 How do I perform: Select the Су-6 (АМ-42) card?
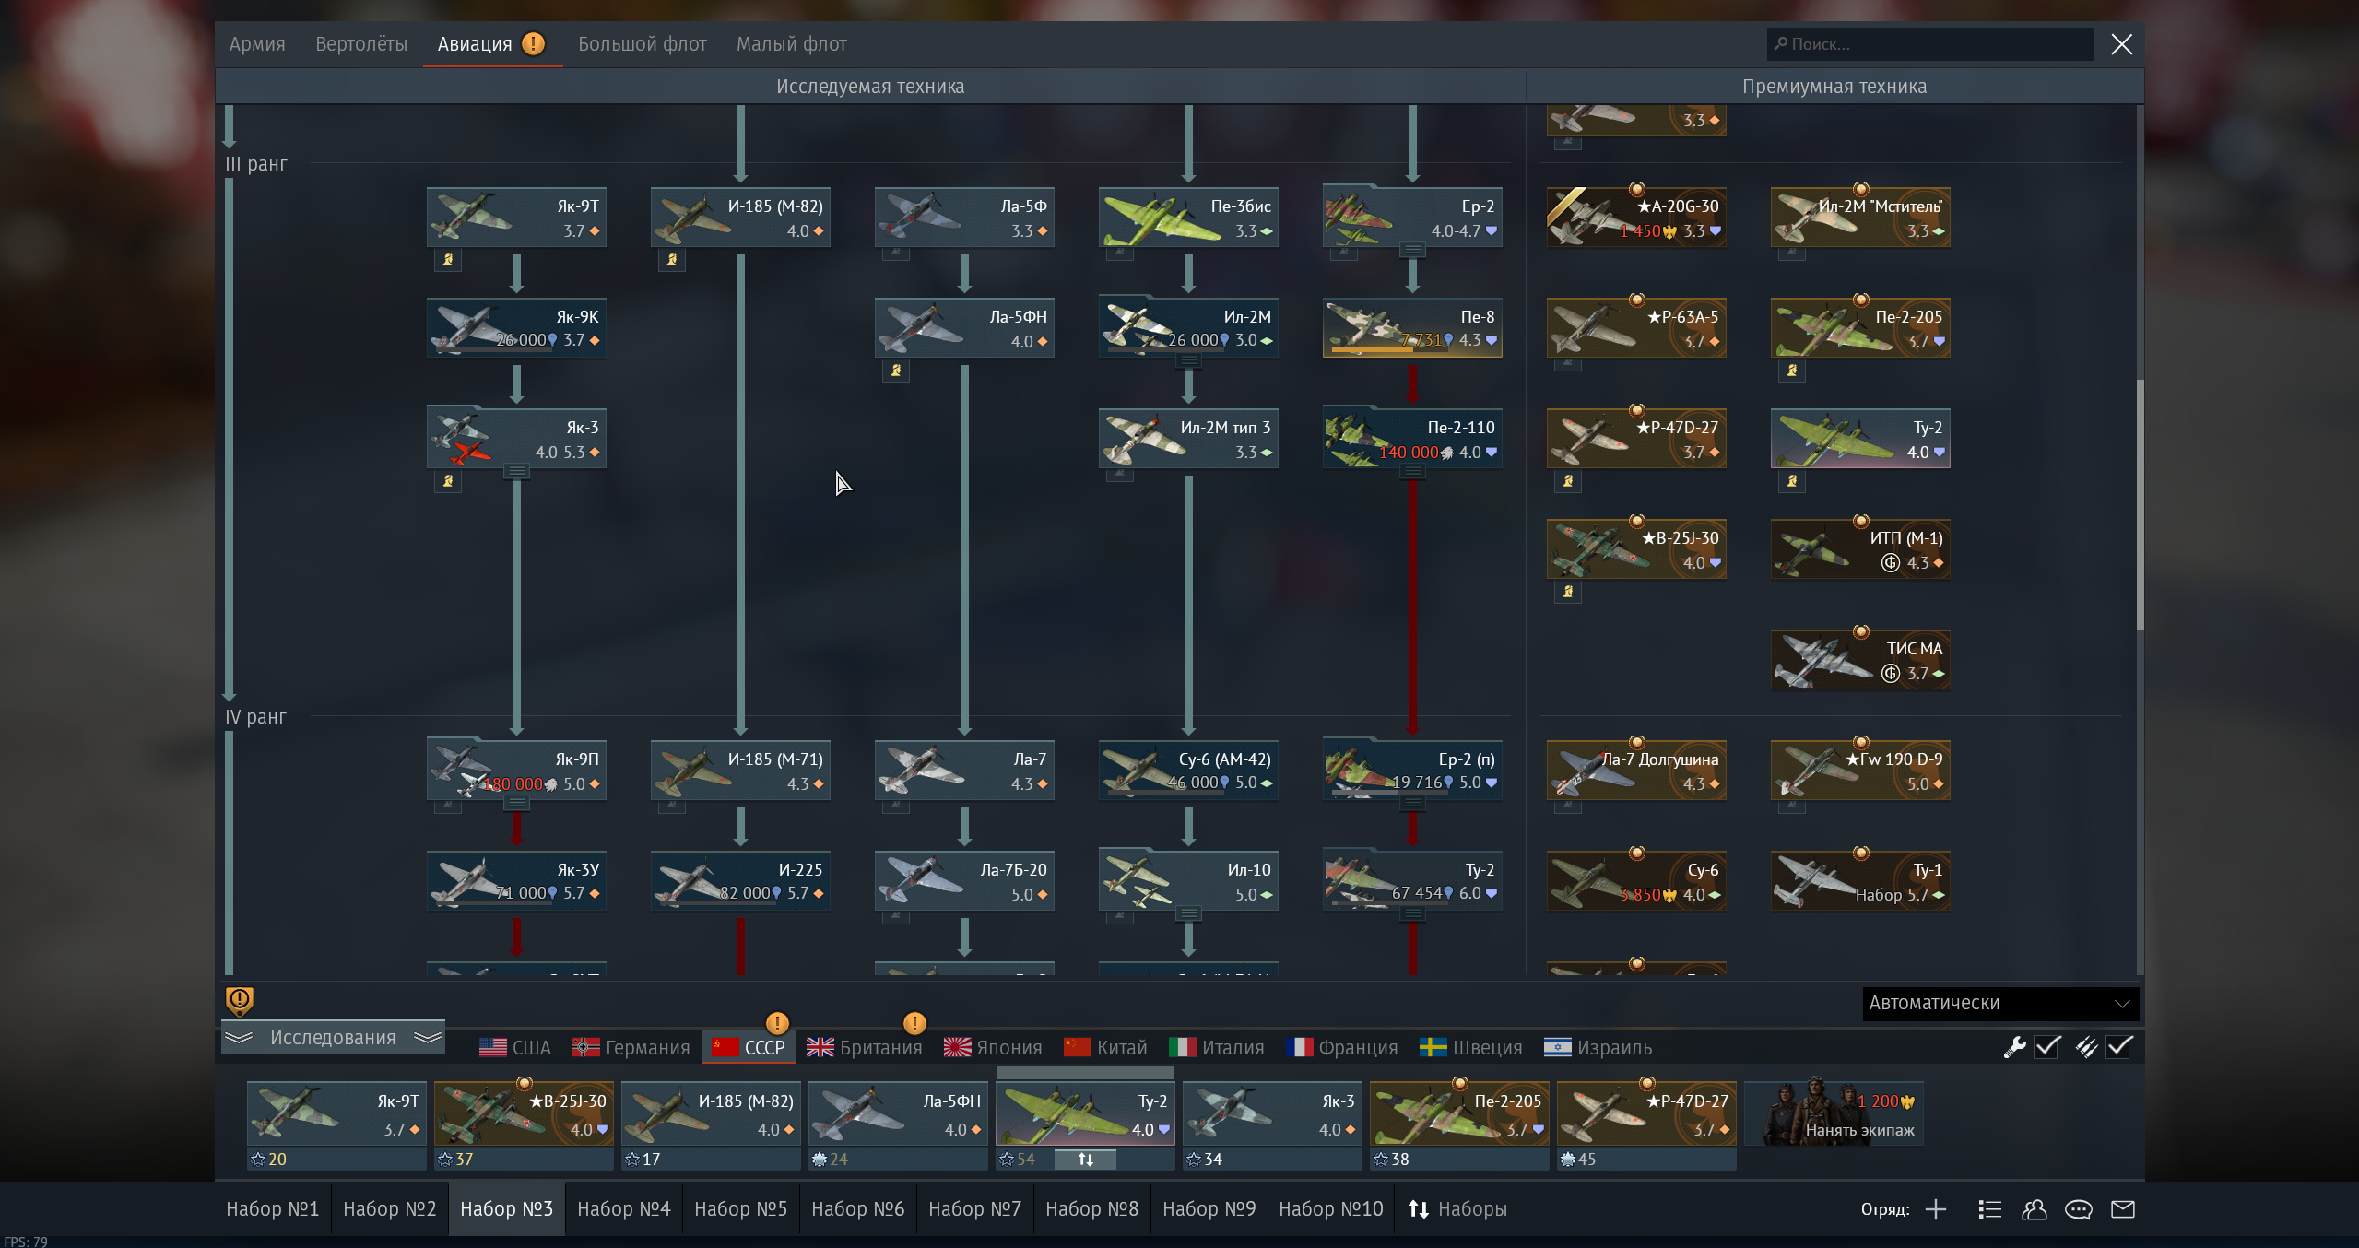coord(1188,770)
